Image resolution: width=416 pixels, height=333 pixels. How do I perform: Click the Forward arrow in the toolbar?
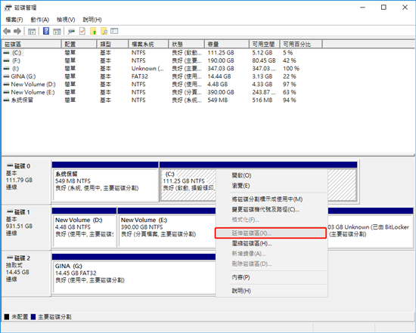tap(17, 31)
